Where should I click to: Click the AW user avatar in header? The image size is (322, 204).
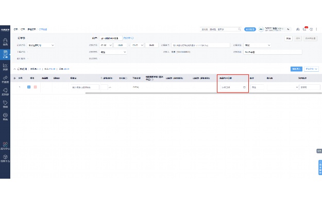click(261, 29)
